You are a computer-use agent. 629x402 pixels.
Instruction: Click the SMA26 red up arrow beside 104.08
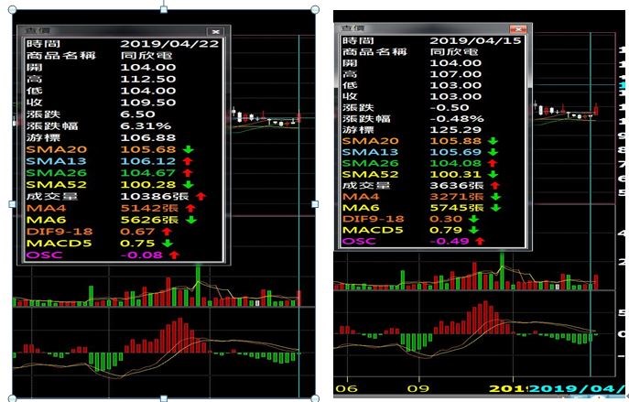493,163
